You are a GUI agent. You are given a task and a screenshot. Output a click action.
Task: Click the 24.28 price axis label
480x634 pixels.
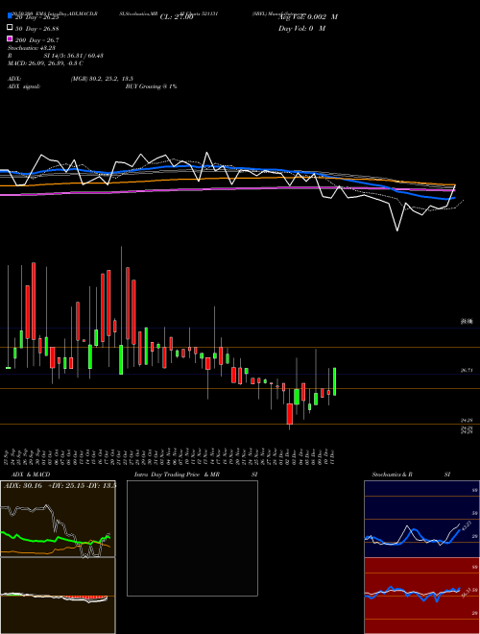467,421
